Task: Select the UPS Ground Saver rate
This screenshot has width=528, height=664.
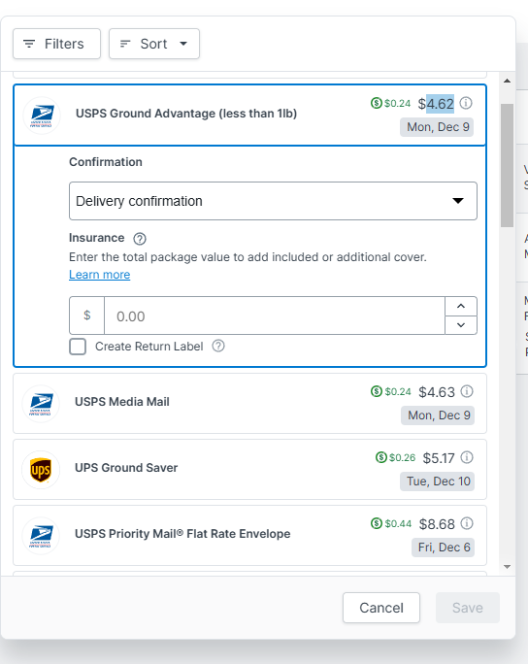Action: coord(249,469)
